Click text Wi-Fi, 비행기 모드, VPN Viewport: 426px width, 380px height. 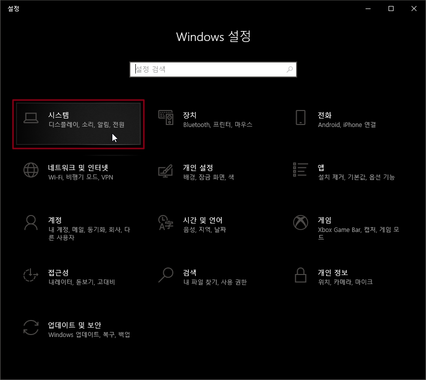[x=81, y=177]
